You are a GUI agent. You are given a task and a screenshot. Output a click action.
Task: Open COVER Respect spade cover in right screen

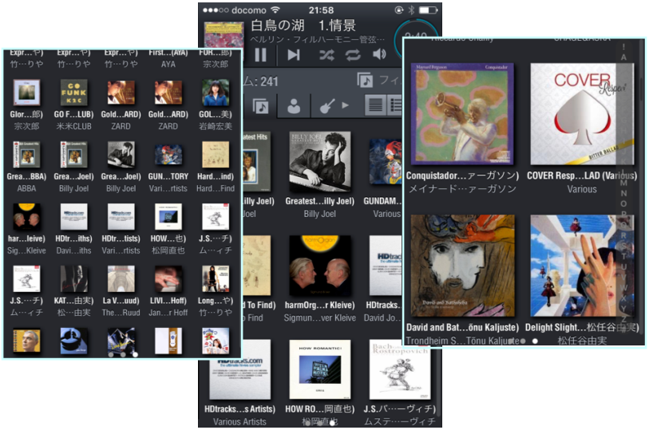coord(582,114)
